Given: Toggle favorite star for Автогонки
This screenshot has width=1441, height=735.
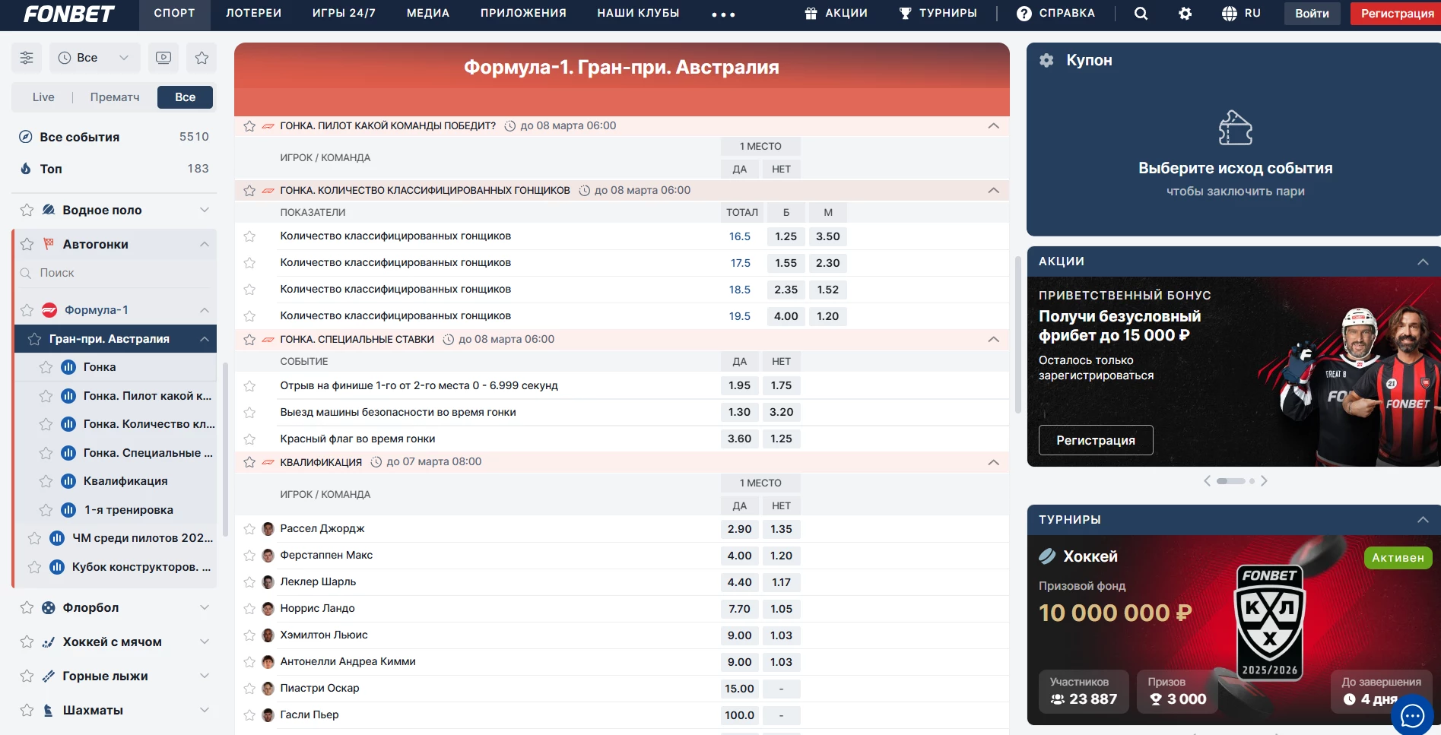Looking at the screenshot, I should coord(27,244).
